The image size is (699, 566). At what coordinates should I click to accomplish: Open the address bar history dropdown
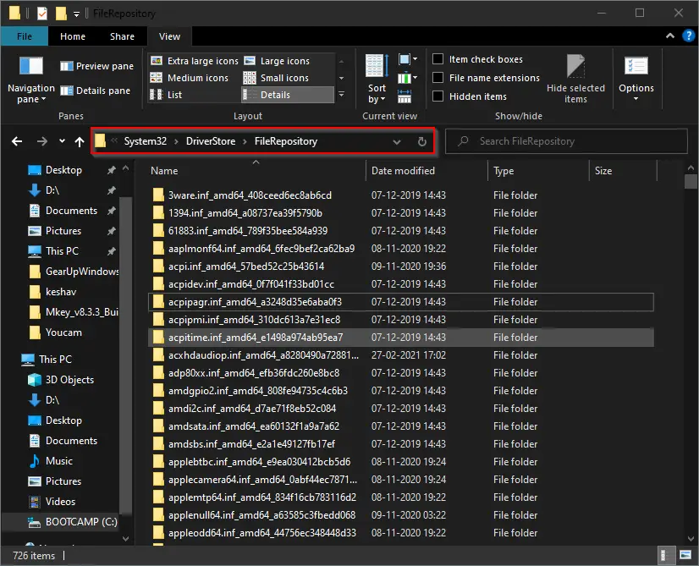(396, 142)
